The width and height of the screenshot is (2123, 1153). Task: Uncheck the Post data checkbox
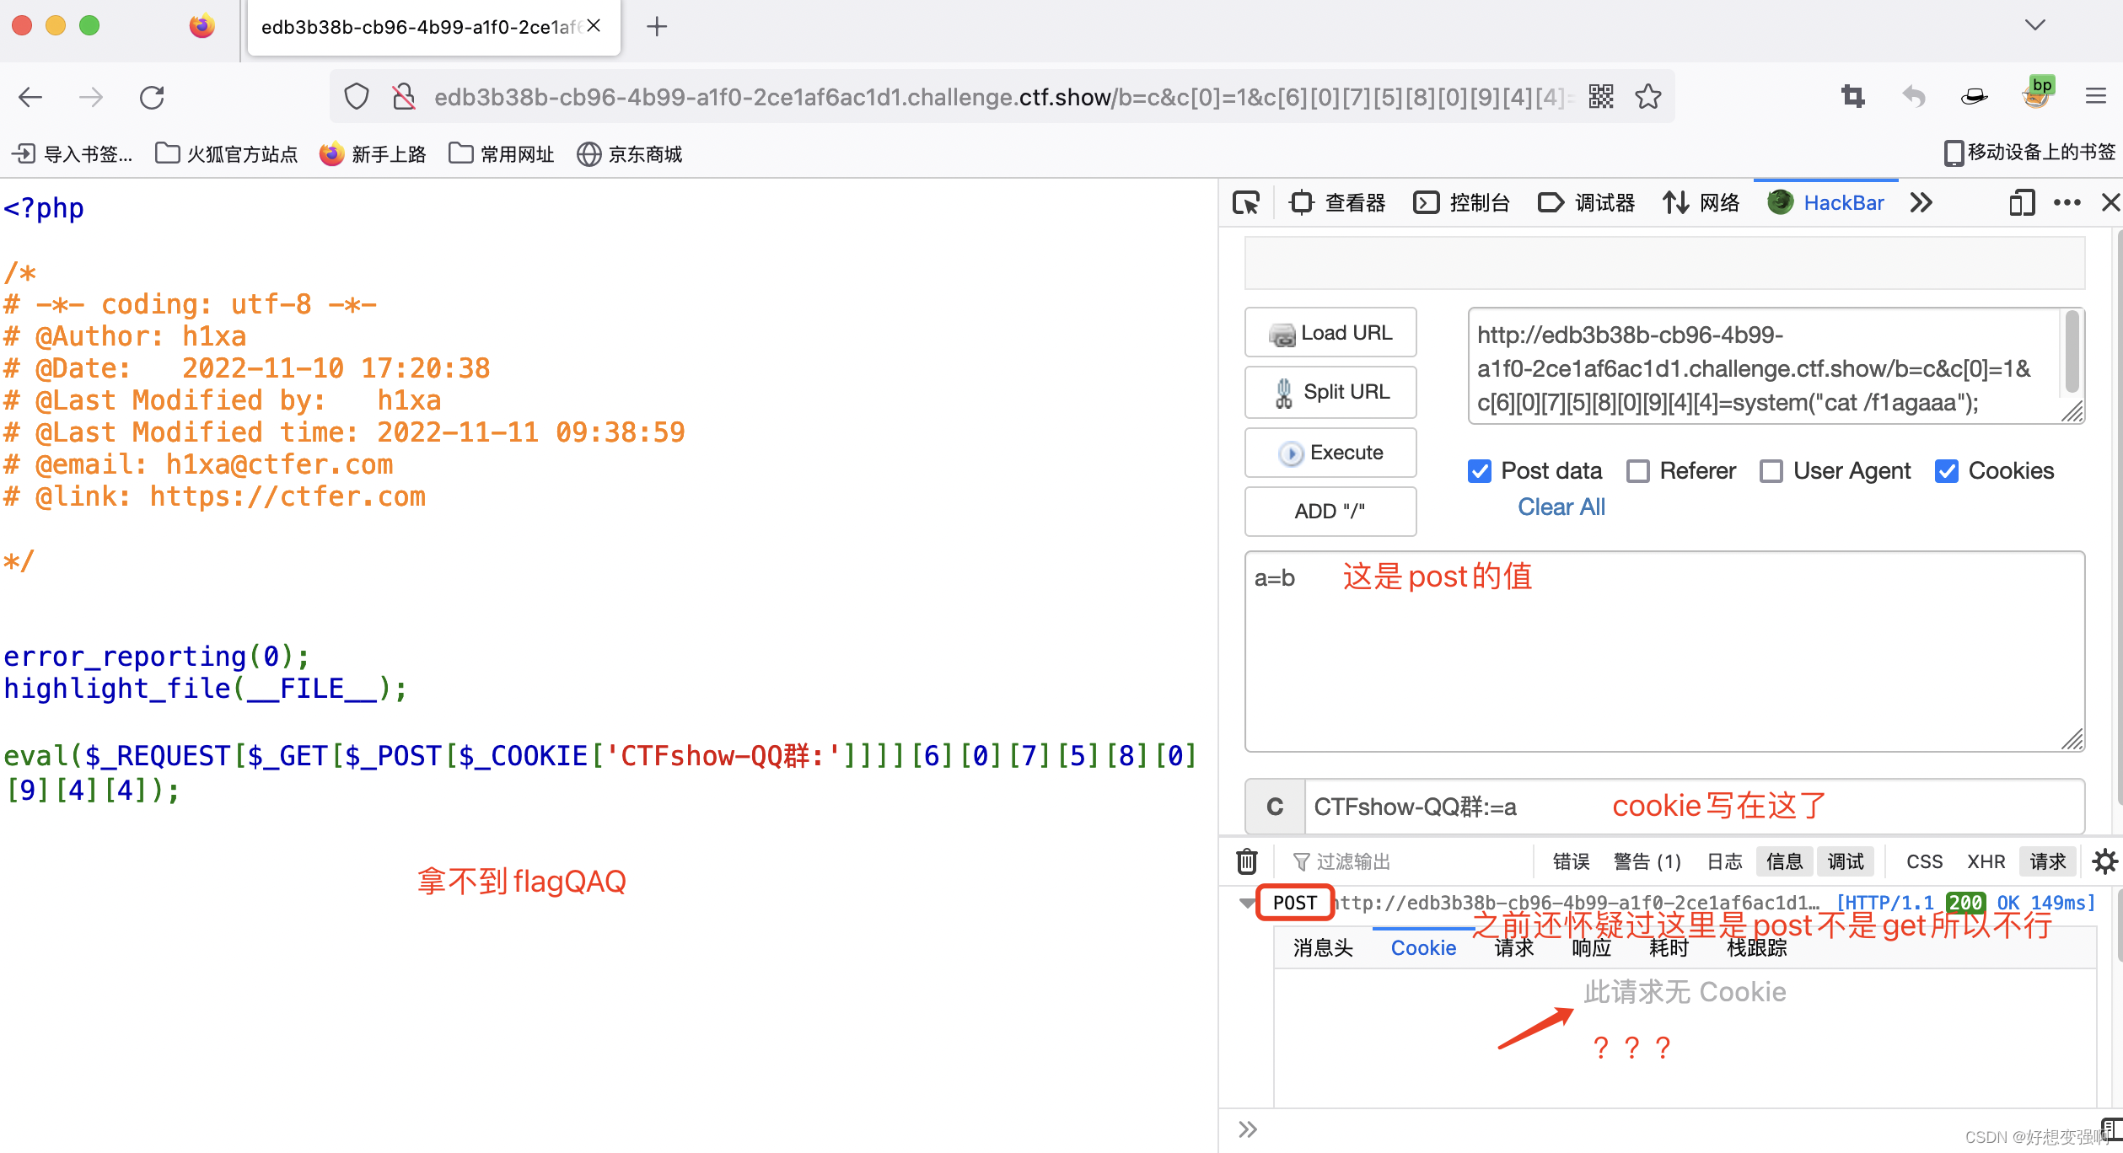click(x=1480, y=471)
